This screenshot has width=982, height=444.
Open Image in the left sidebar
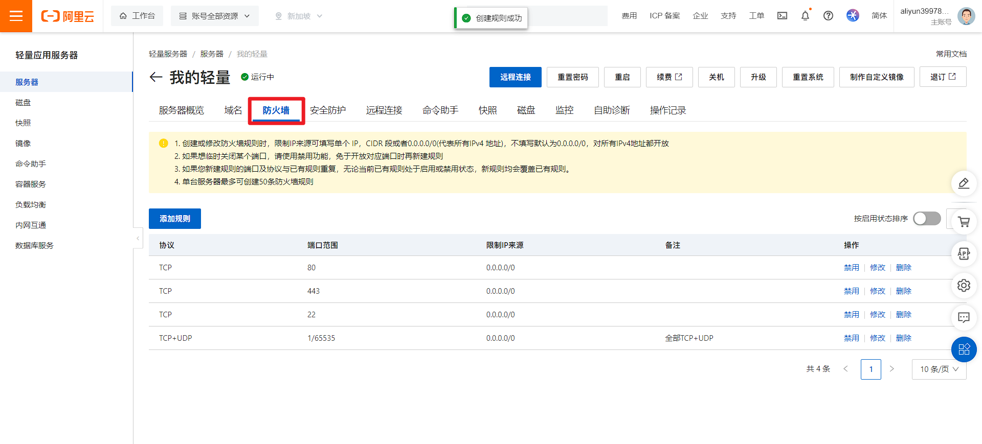[23, 144]
